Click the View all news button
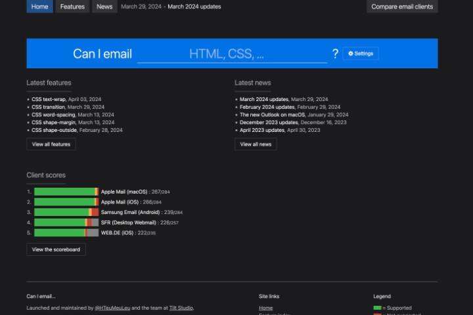Viewport: 473px width, 315px height. click(x=256, y=144)
